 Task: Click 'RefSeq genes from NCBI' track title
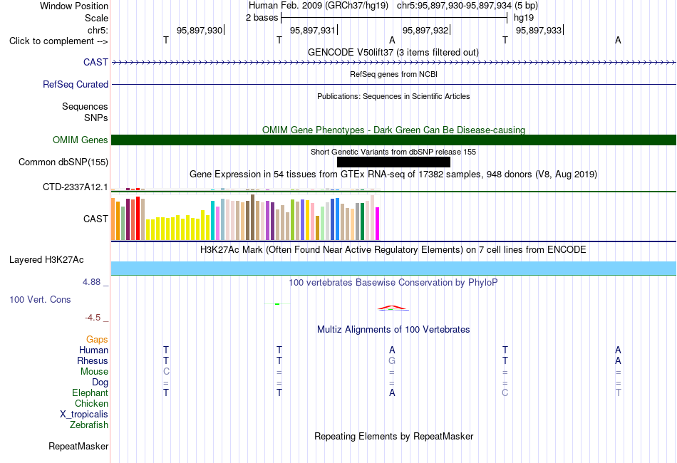pyautogui.click(x=393, y=74)
